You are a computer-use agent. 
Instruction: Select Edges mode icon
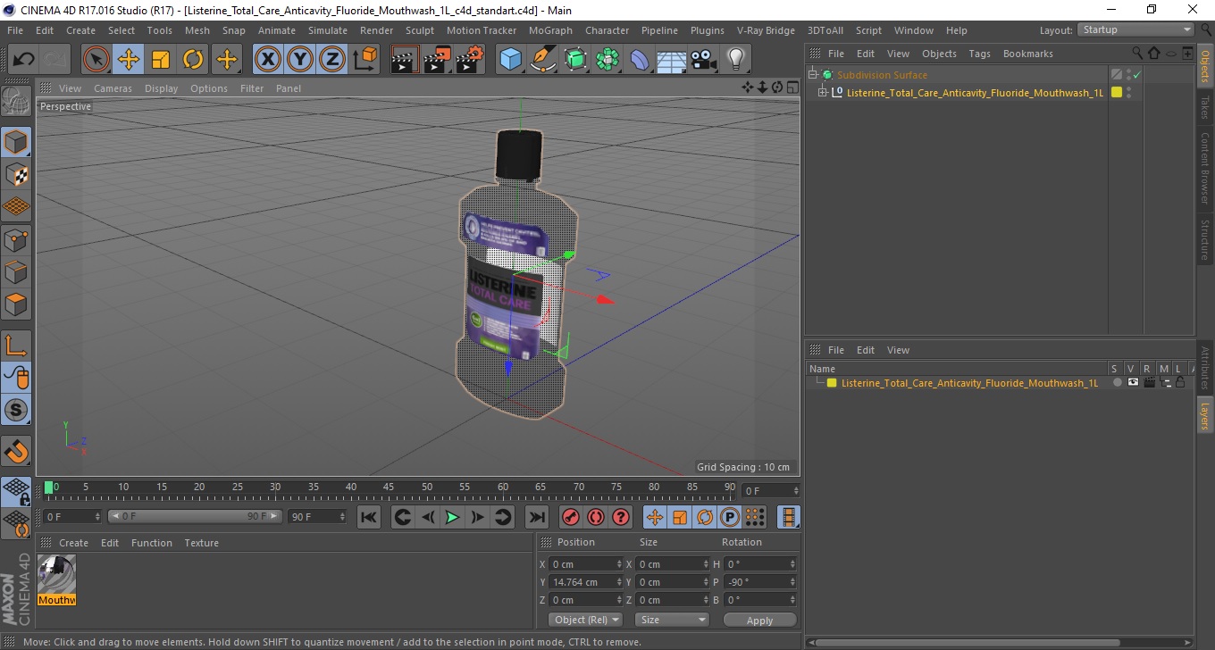16,271
